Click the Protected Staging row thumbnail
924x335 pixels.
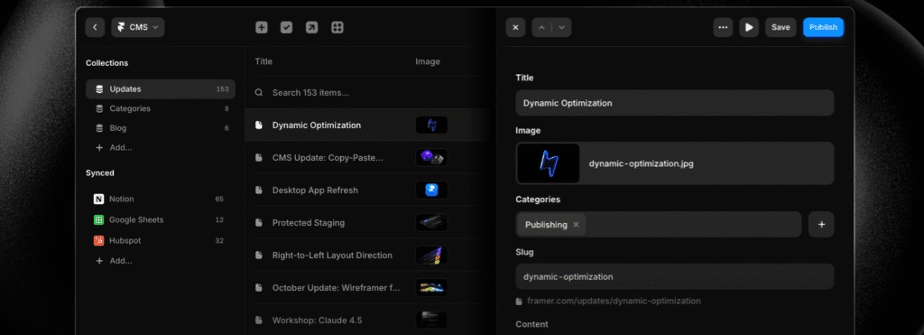pyautogui.click(x=431, y=222)
